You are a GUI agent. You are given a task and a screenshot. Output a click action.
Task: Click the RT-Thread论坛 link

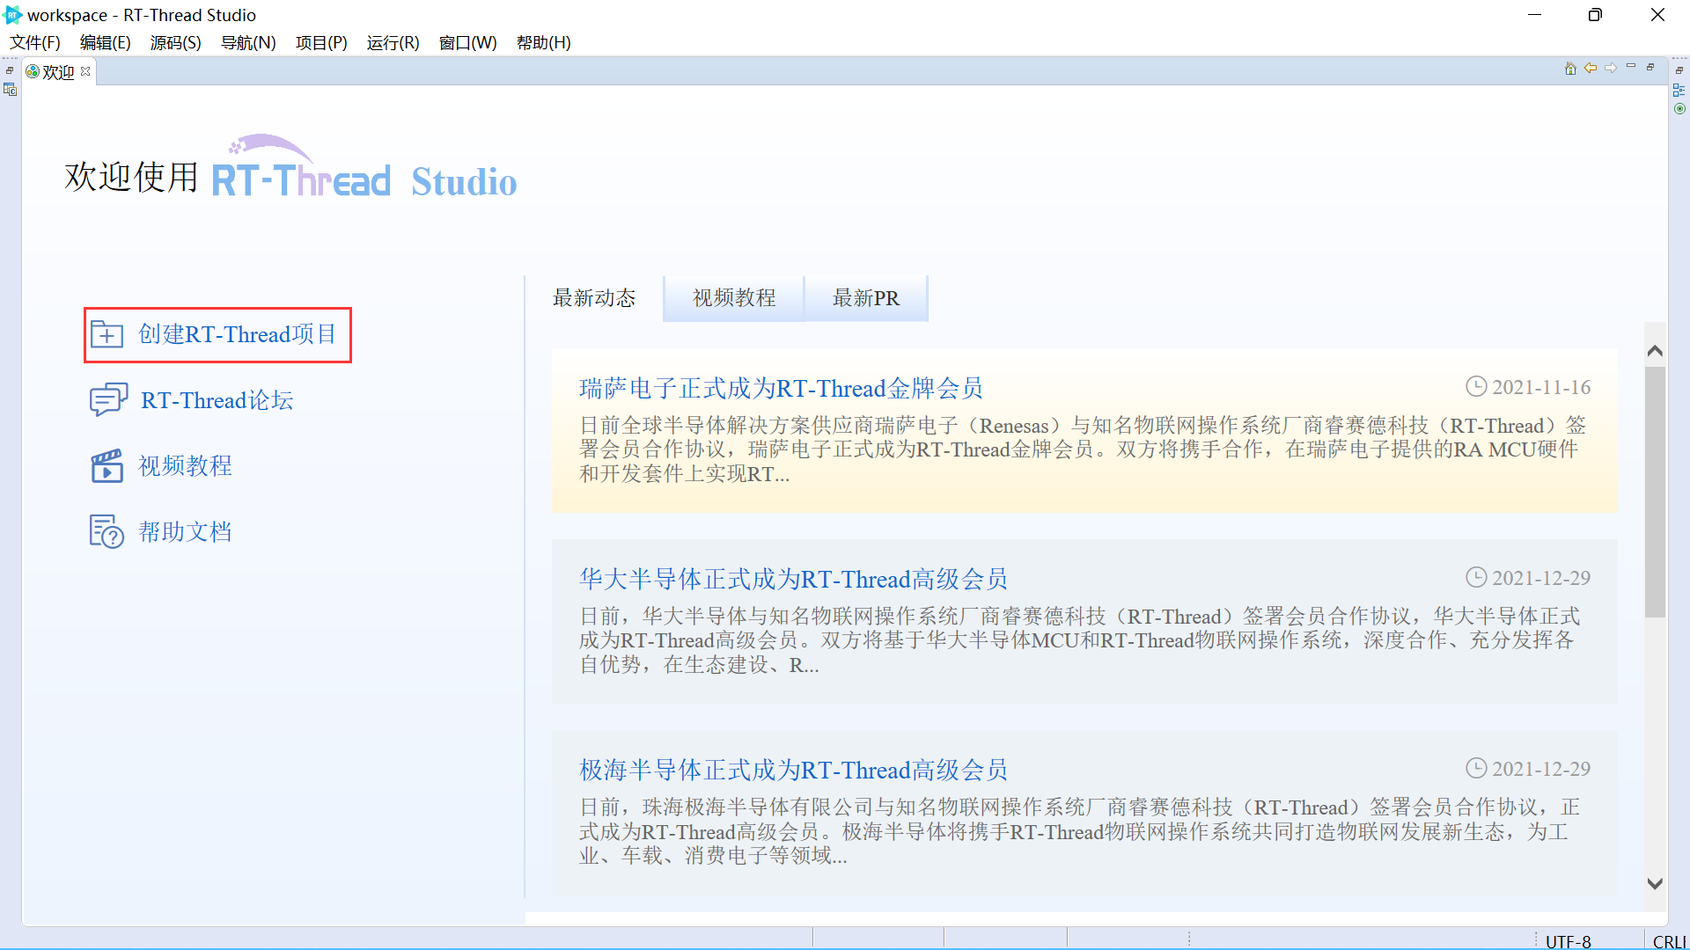(217, 400)
